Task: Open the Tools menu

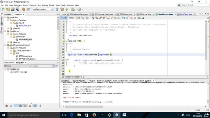Action: (x=63, y=5)
